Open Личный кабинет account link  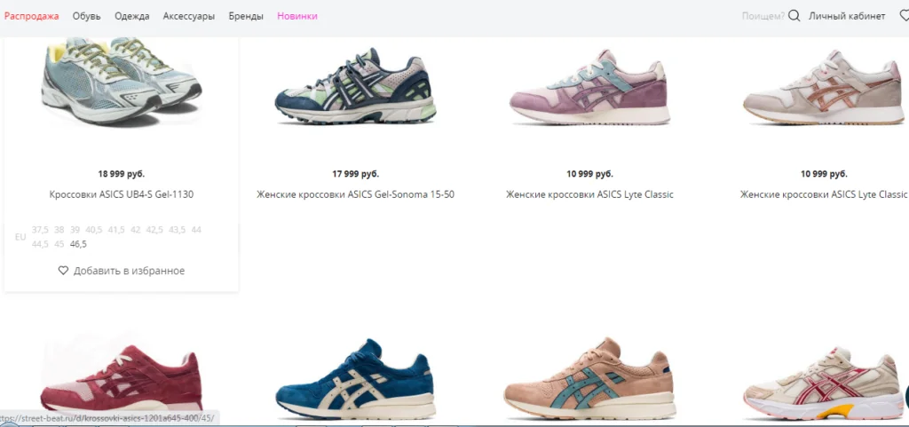[x=847, y=16]
